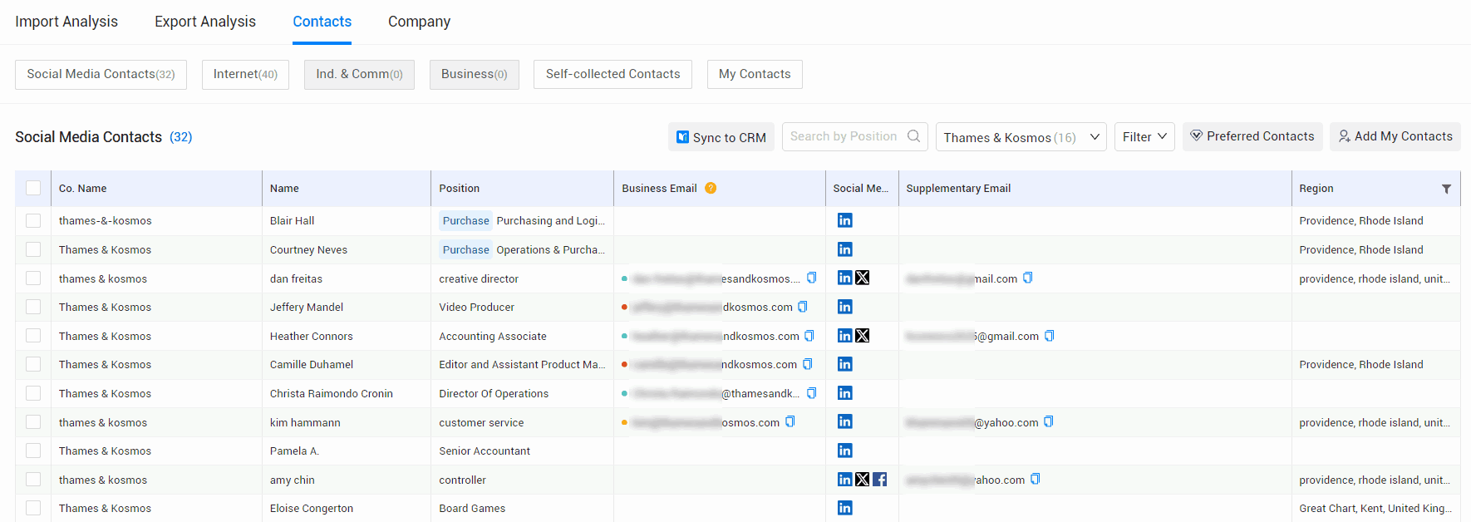This screenshot has height=522, width=1471.
Task: Check the Camille Duhamel row checkbox
Action: point(33,364)
